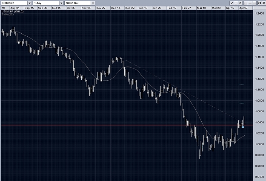
Task: Click the upper teal dotted level marker
Action: pos(241,84)
